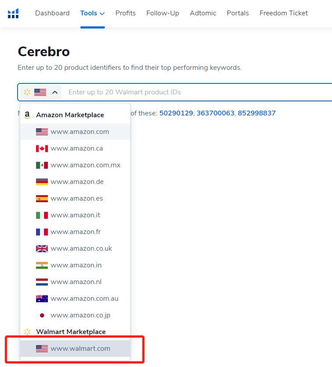This screenshot has width=332, height=367.
Task: Choose www.amazon.com.au marketplace
Action: tap(75, 299)
